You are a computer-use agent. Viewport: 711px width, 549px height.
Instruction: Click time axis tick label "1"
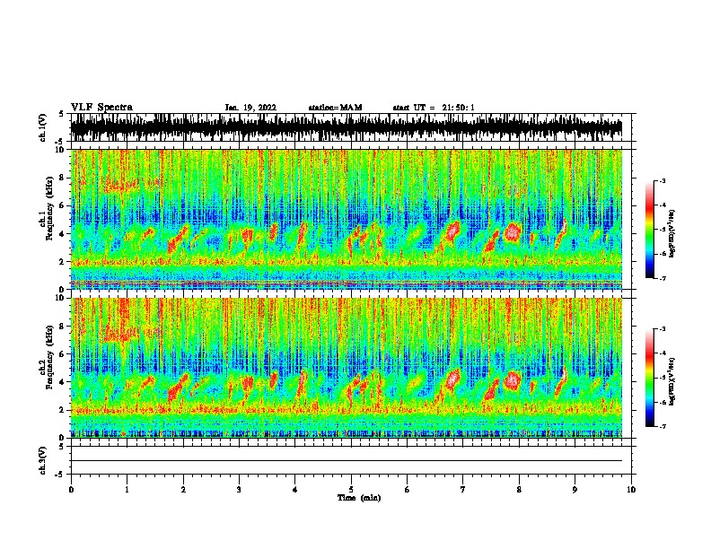[127, 490]
